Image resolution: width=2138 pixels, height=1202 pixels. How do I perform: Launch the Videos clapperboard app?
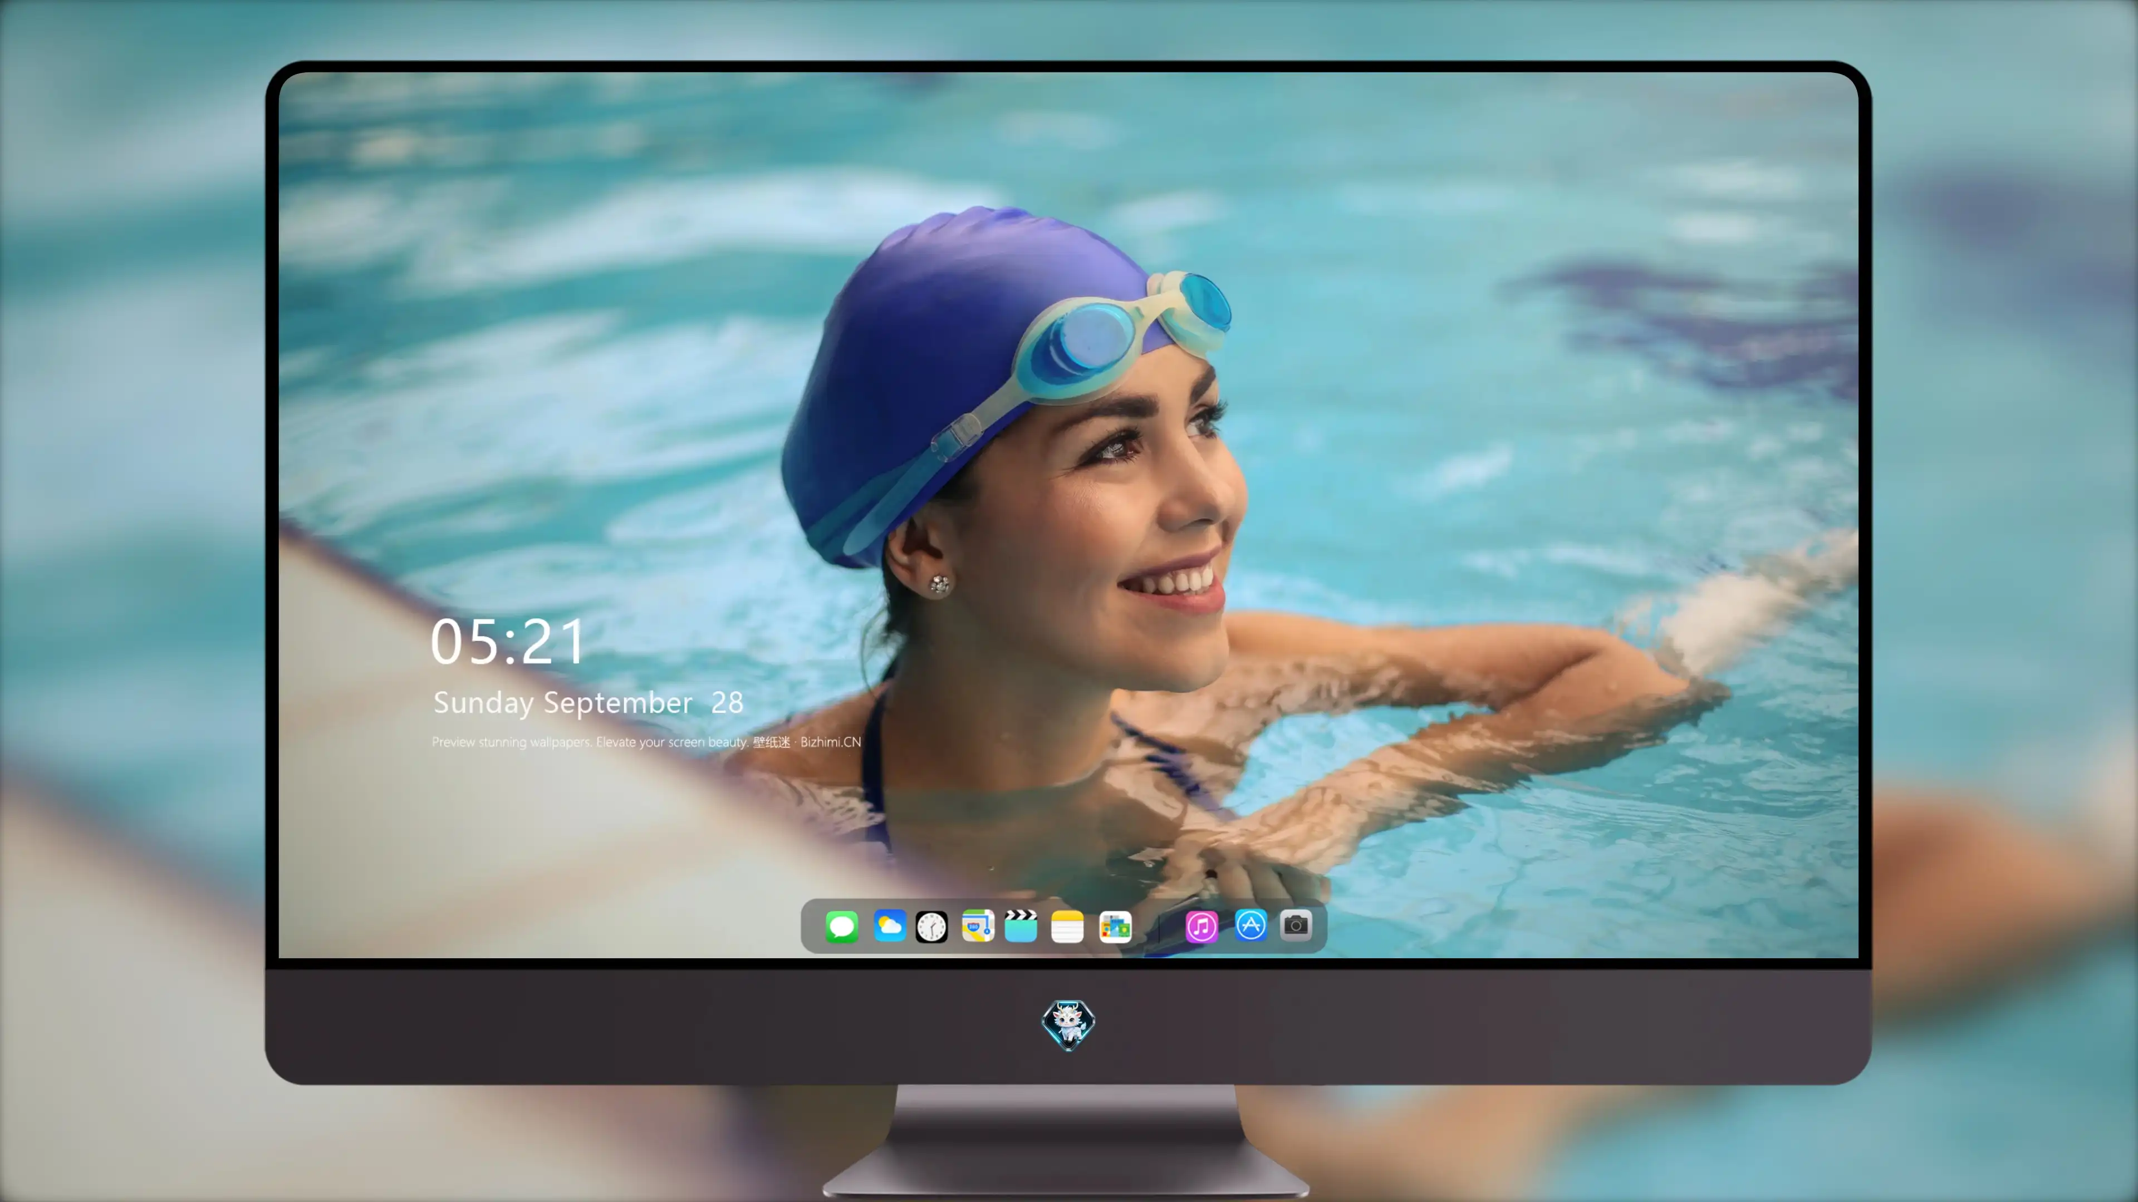1021,926
